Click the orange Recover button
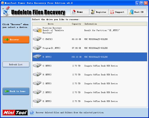This screenshot has width=149, height=118. (16, 40)
